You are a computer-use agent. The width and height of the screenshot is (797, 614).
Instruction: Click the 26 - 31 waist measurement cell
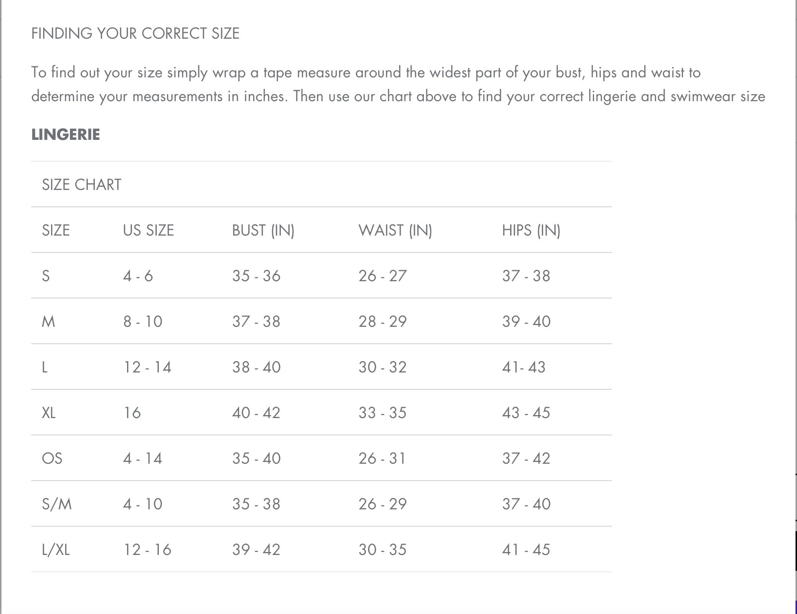(x=382, y=458)
